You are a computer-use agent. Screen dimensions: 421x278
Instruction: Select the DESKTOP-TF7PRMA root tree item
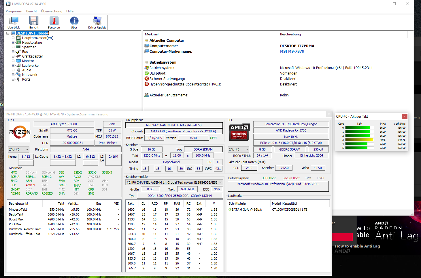(x=32, y=33)
